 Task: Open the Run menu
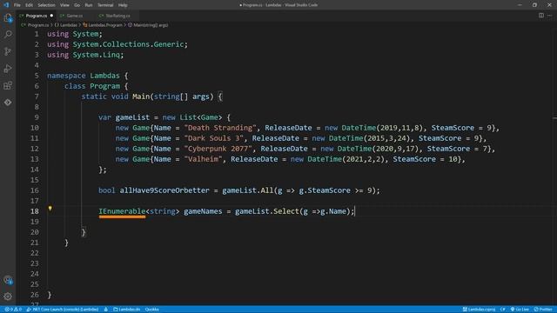[x=89, y=5]
